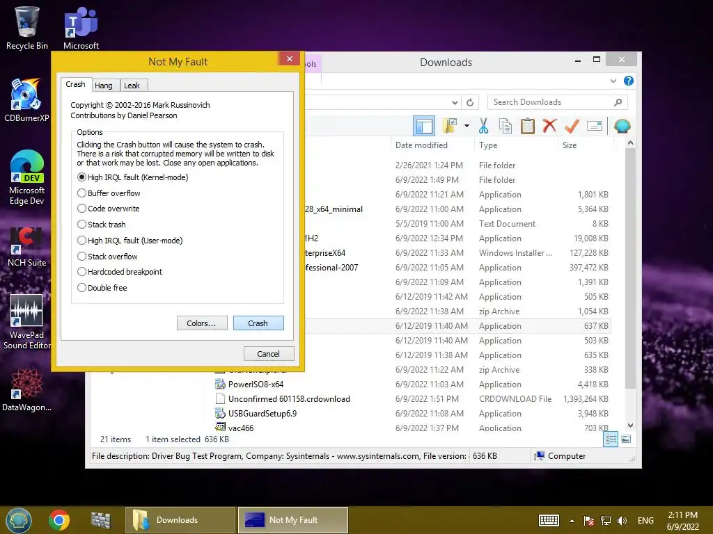713x534 pixels.
Task: Click the volume speaker tray icon
Action: (622, 520)
